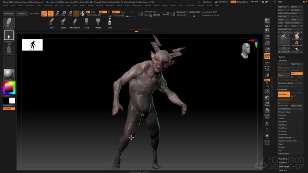
Task: Open the Preferences menu
Action: (137, 5)
